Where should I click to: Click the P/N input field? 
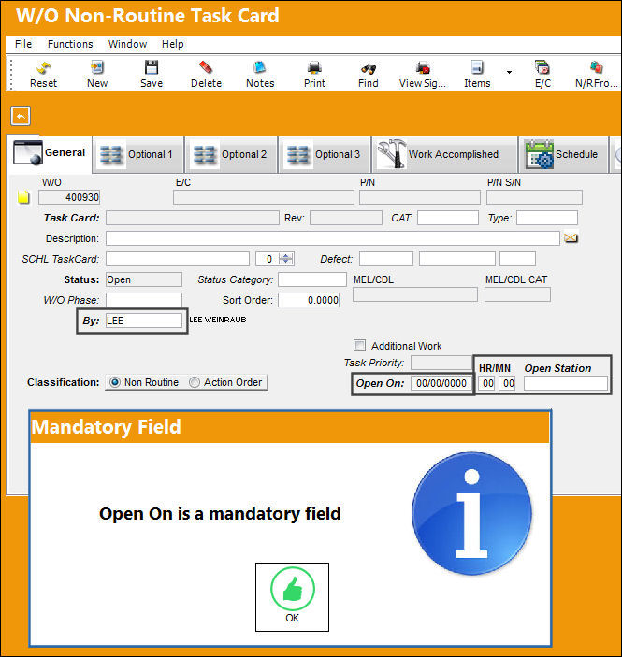pos(419,197)
